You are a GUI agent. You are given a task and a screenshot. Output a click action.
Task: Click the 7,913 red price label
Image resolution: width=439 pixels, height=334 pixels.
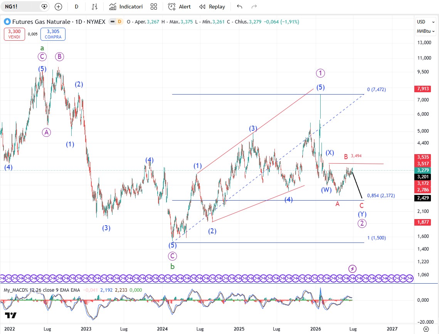pos(423,89)
